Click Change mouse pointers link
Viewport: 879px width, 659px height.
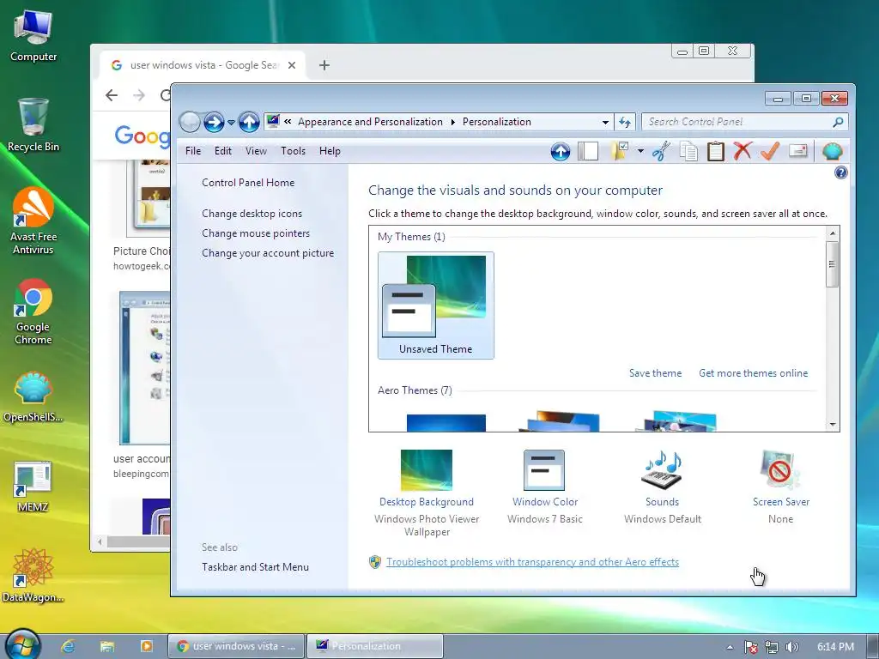point(256,233)
